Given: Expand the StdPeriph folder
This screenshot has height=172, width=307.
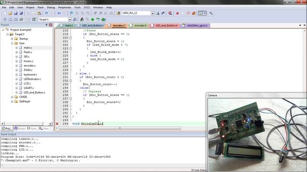Looking at the screenshot, I should click(x=12, y=101).
